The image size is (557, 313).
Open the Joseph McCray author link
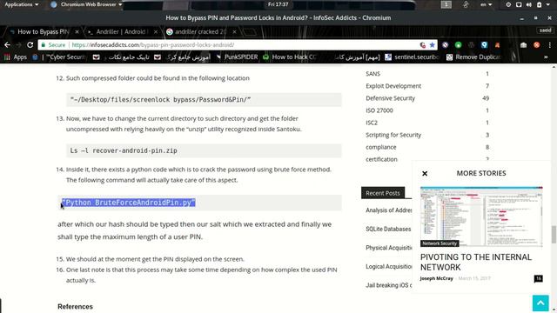(437, 278)
